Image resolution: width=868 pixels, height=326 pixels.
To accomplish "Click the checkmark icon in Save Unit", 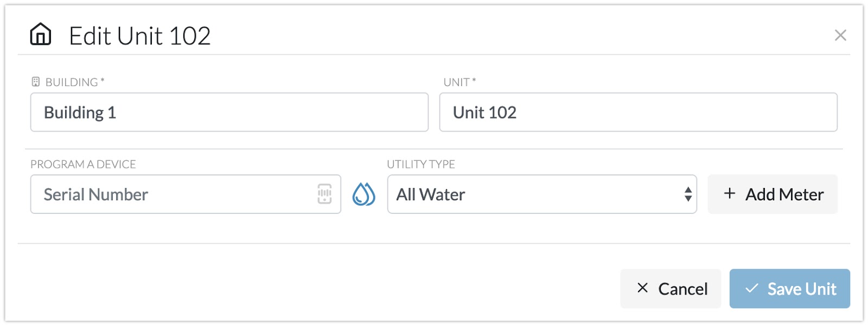I will coord(751,288).
